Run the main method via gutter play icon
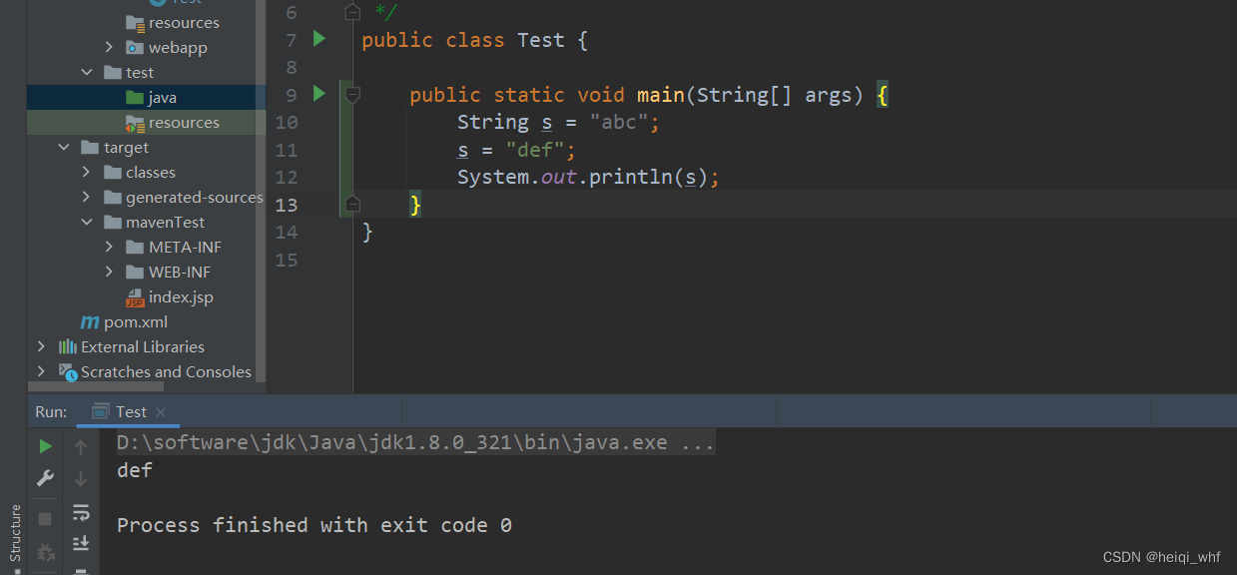This screenshot has height=575, width=1237. pyautogui.click(x=317, y=94)
